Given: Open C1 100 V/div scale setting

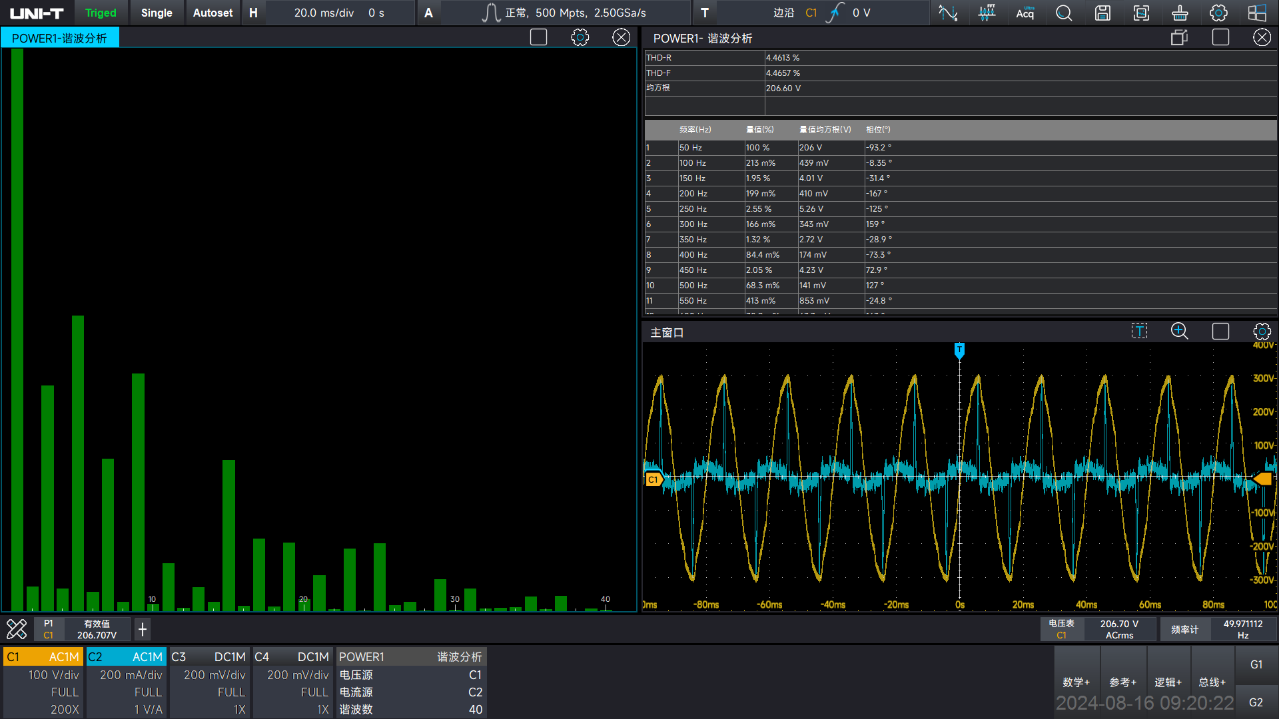Looking at the screenshot, I should click(x=53, y=674).
